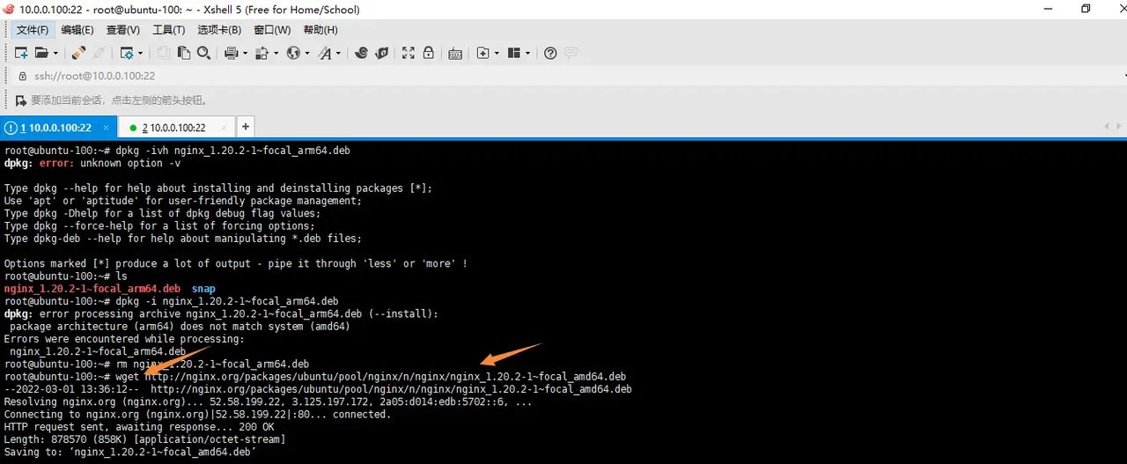Image resolution: width=1127 pixels, height=464 pixels.
Task: Click the tab list right arrow
Action: [x=1118, y=127]
